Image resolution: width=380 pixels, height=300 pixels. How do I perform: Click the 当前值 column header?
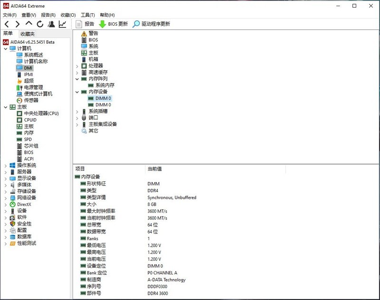click(x=155, y=169)
